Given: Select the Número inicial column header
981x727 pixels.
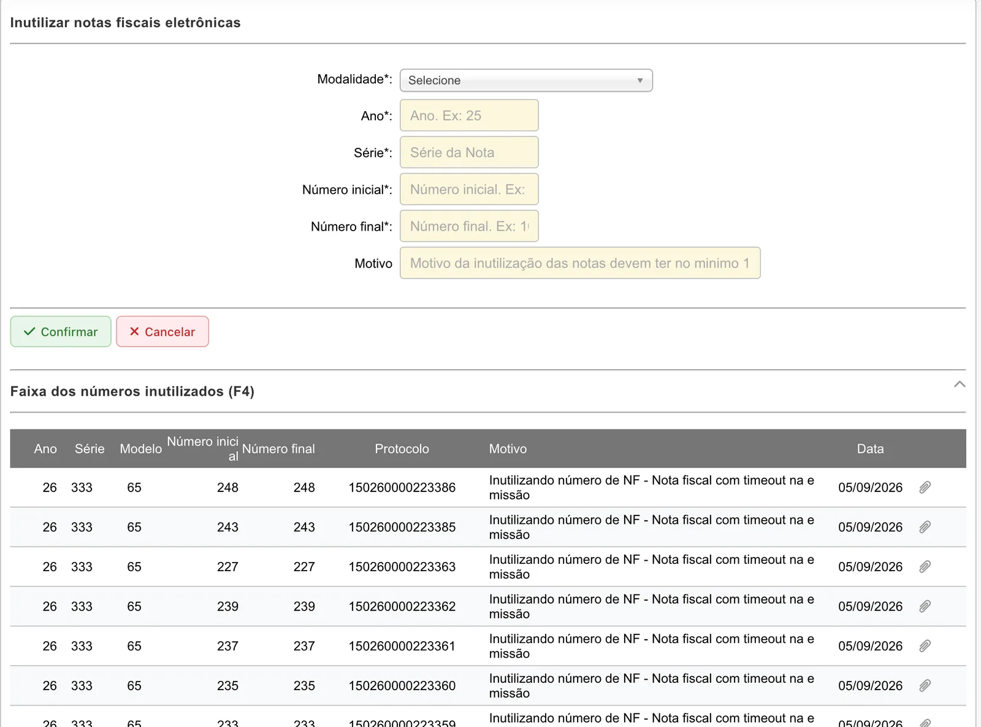Looking at the screenshot, I should click(202, 449).
